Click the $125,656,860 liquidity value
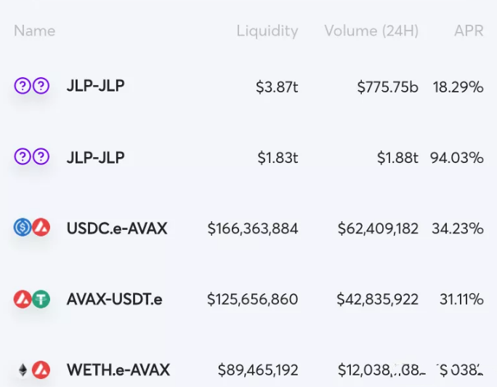The height and width of the screenshot is (387, 497). coord(252,299)
